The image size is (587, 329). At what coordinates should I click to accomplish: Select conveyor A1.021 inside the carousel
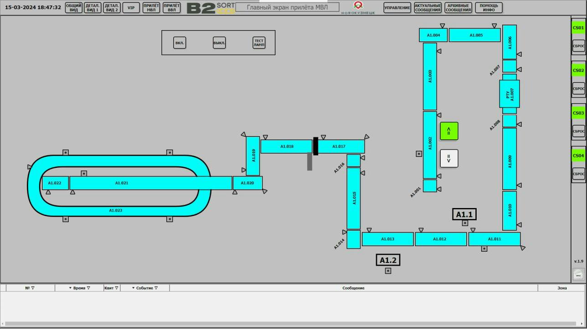pyautogui.click(x=150, y=183)
